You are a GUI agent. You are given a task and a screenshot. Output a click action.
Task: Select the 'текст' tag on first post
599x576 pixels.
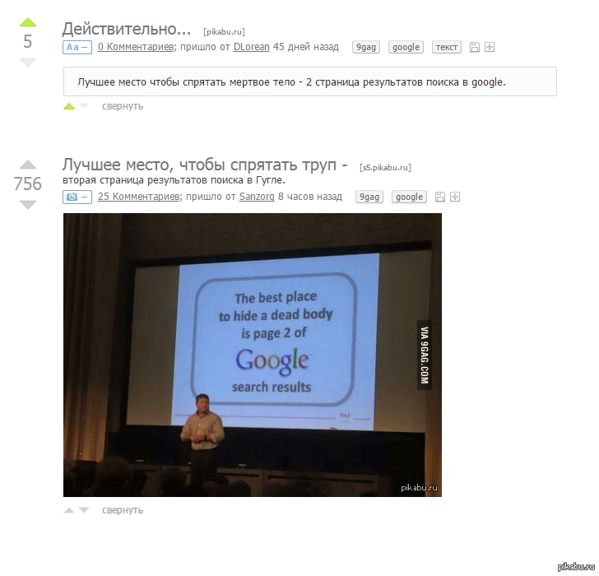447,48
